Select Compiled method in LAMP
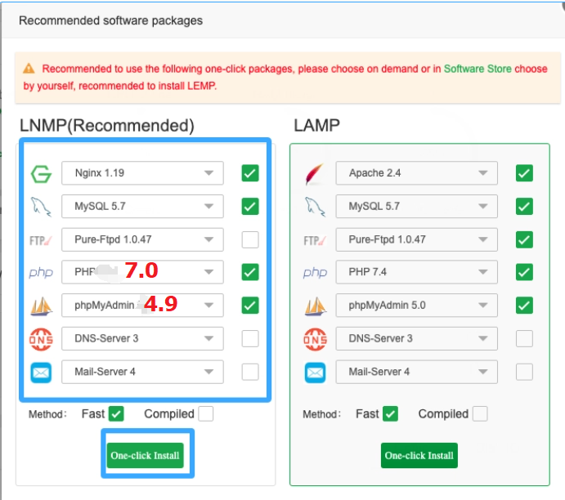The image size is (565, 500). click(x=480, y=413)
